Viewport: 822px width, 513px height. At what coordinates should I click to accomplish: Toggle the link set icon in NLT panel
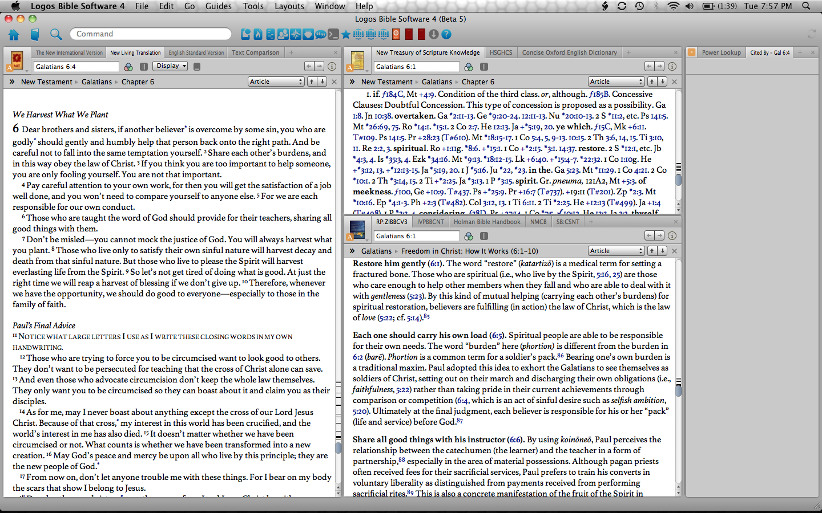(x=144, y=67)
